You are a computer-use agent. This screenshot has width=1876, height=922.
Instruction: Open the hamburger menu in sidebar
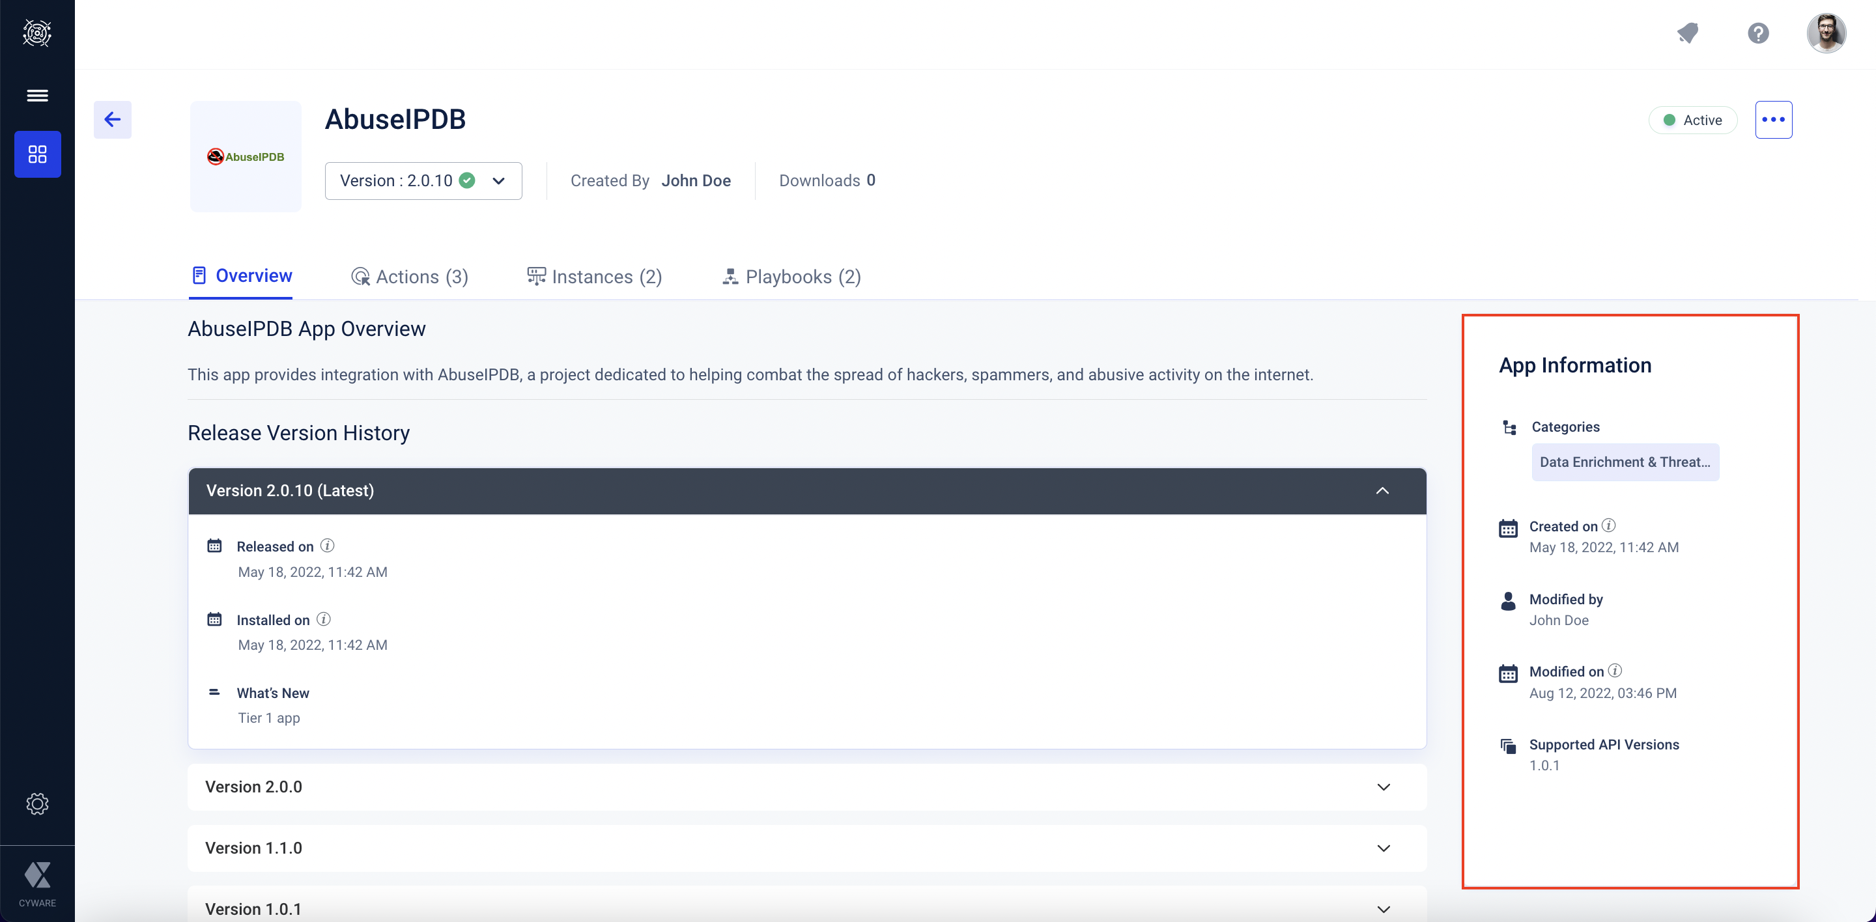(37, 95)
